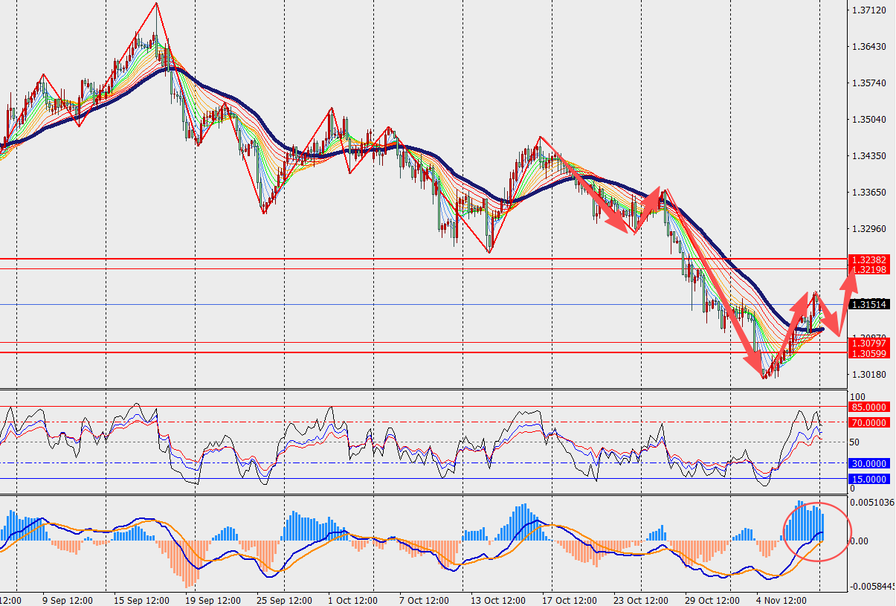Screen dimensions: 896x606
Task: Select the red 85.0000 oscillator level label
Action: [869, 407]
